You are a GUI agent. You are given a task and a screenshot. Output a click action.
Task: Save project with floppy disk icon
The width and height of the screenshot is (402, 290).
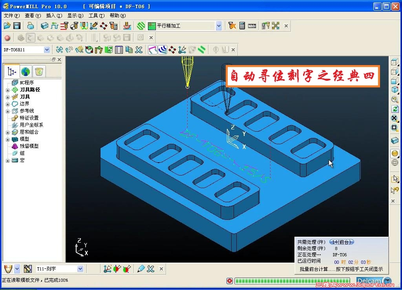[x=17, y=25]
